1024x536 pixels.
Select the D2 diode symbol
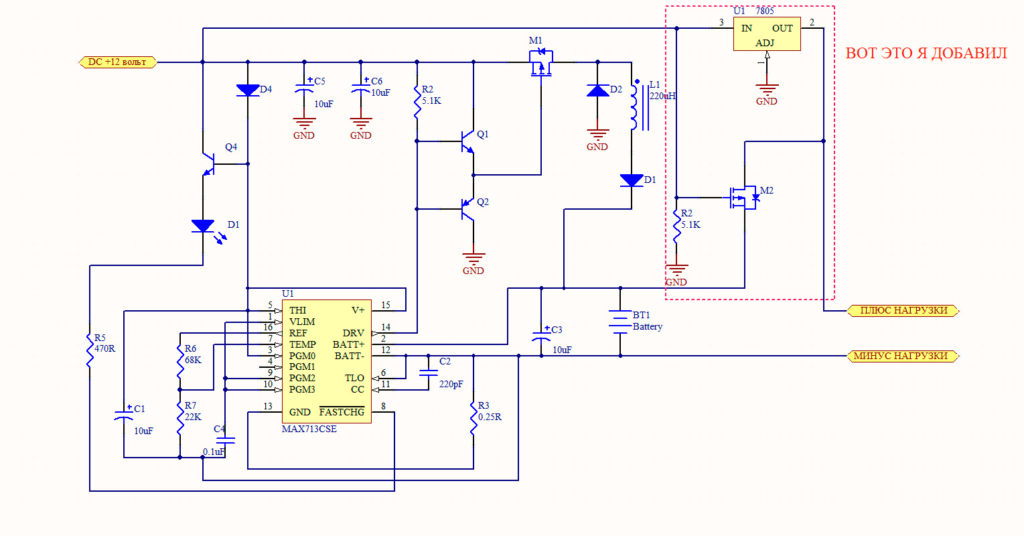pos(598,90)
